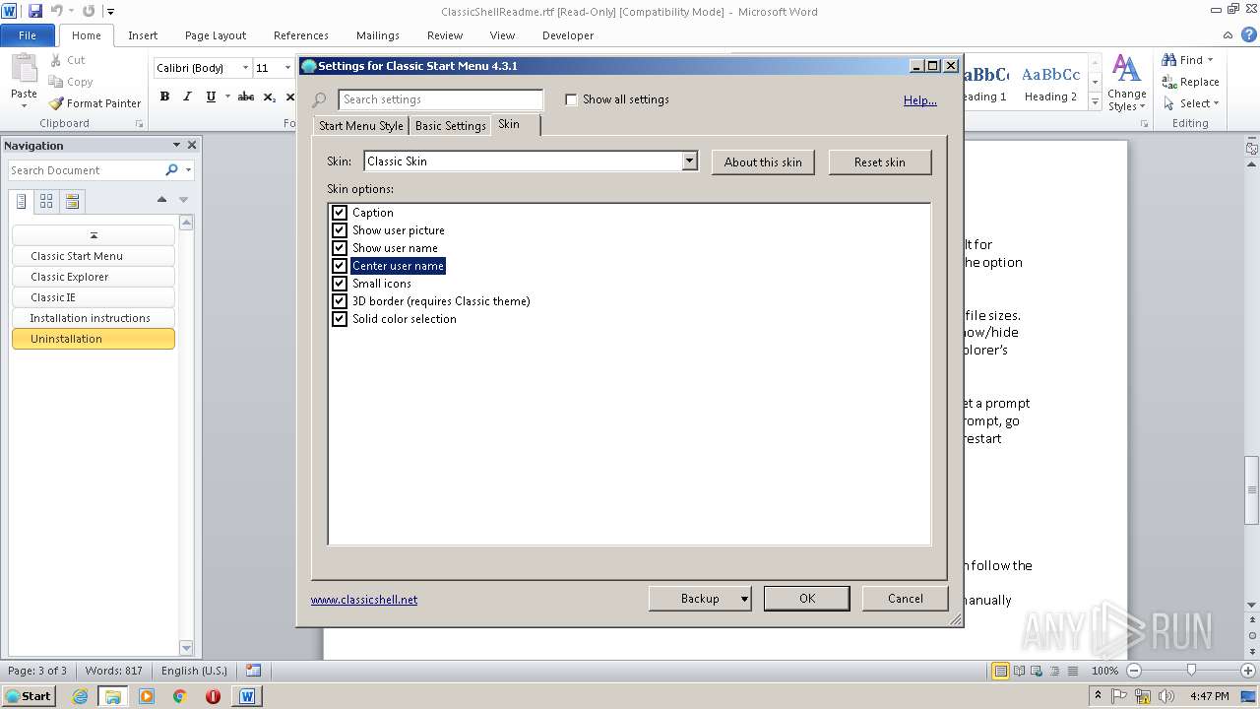Click the macro recording icon in status bar

[253, 671]
